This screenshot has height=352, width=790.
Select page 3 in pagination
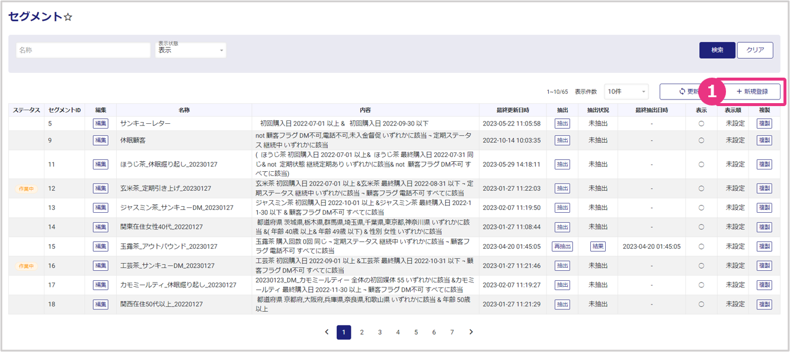click(380, 332)
